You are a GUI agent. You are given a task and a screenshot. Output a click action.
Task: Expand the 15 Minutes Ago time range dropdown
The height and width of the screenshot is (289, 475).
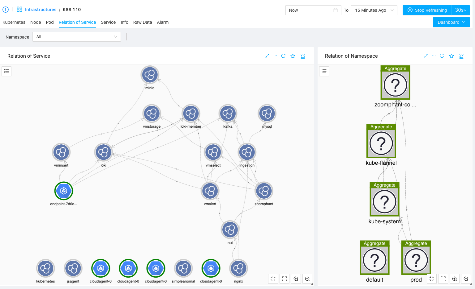click(x=374, y=10)
